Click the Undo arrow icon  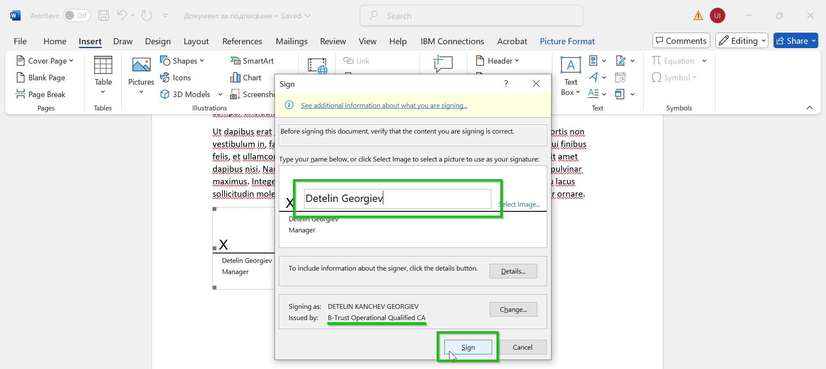(x=122, y=15)
